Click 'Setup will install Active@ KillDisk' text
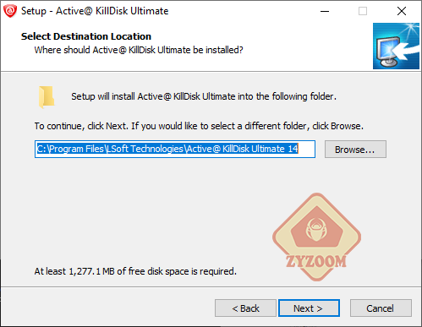422x327 pixels. (x=204, y=96)
